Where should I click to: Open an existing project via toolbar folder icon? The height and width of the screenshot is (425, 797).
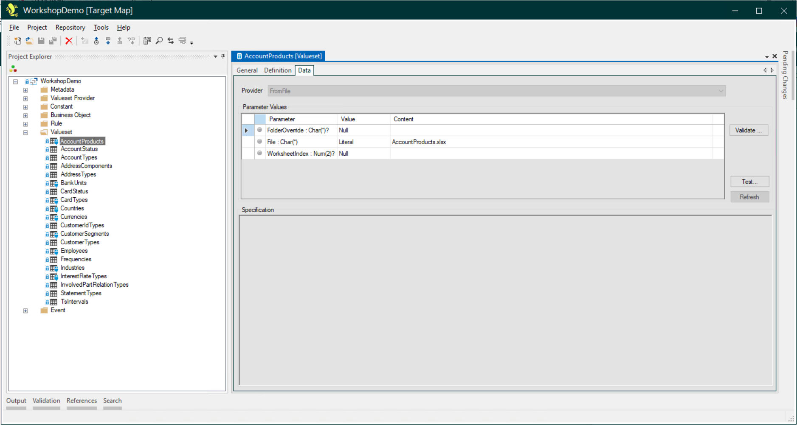click(x=29, y=41)
